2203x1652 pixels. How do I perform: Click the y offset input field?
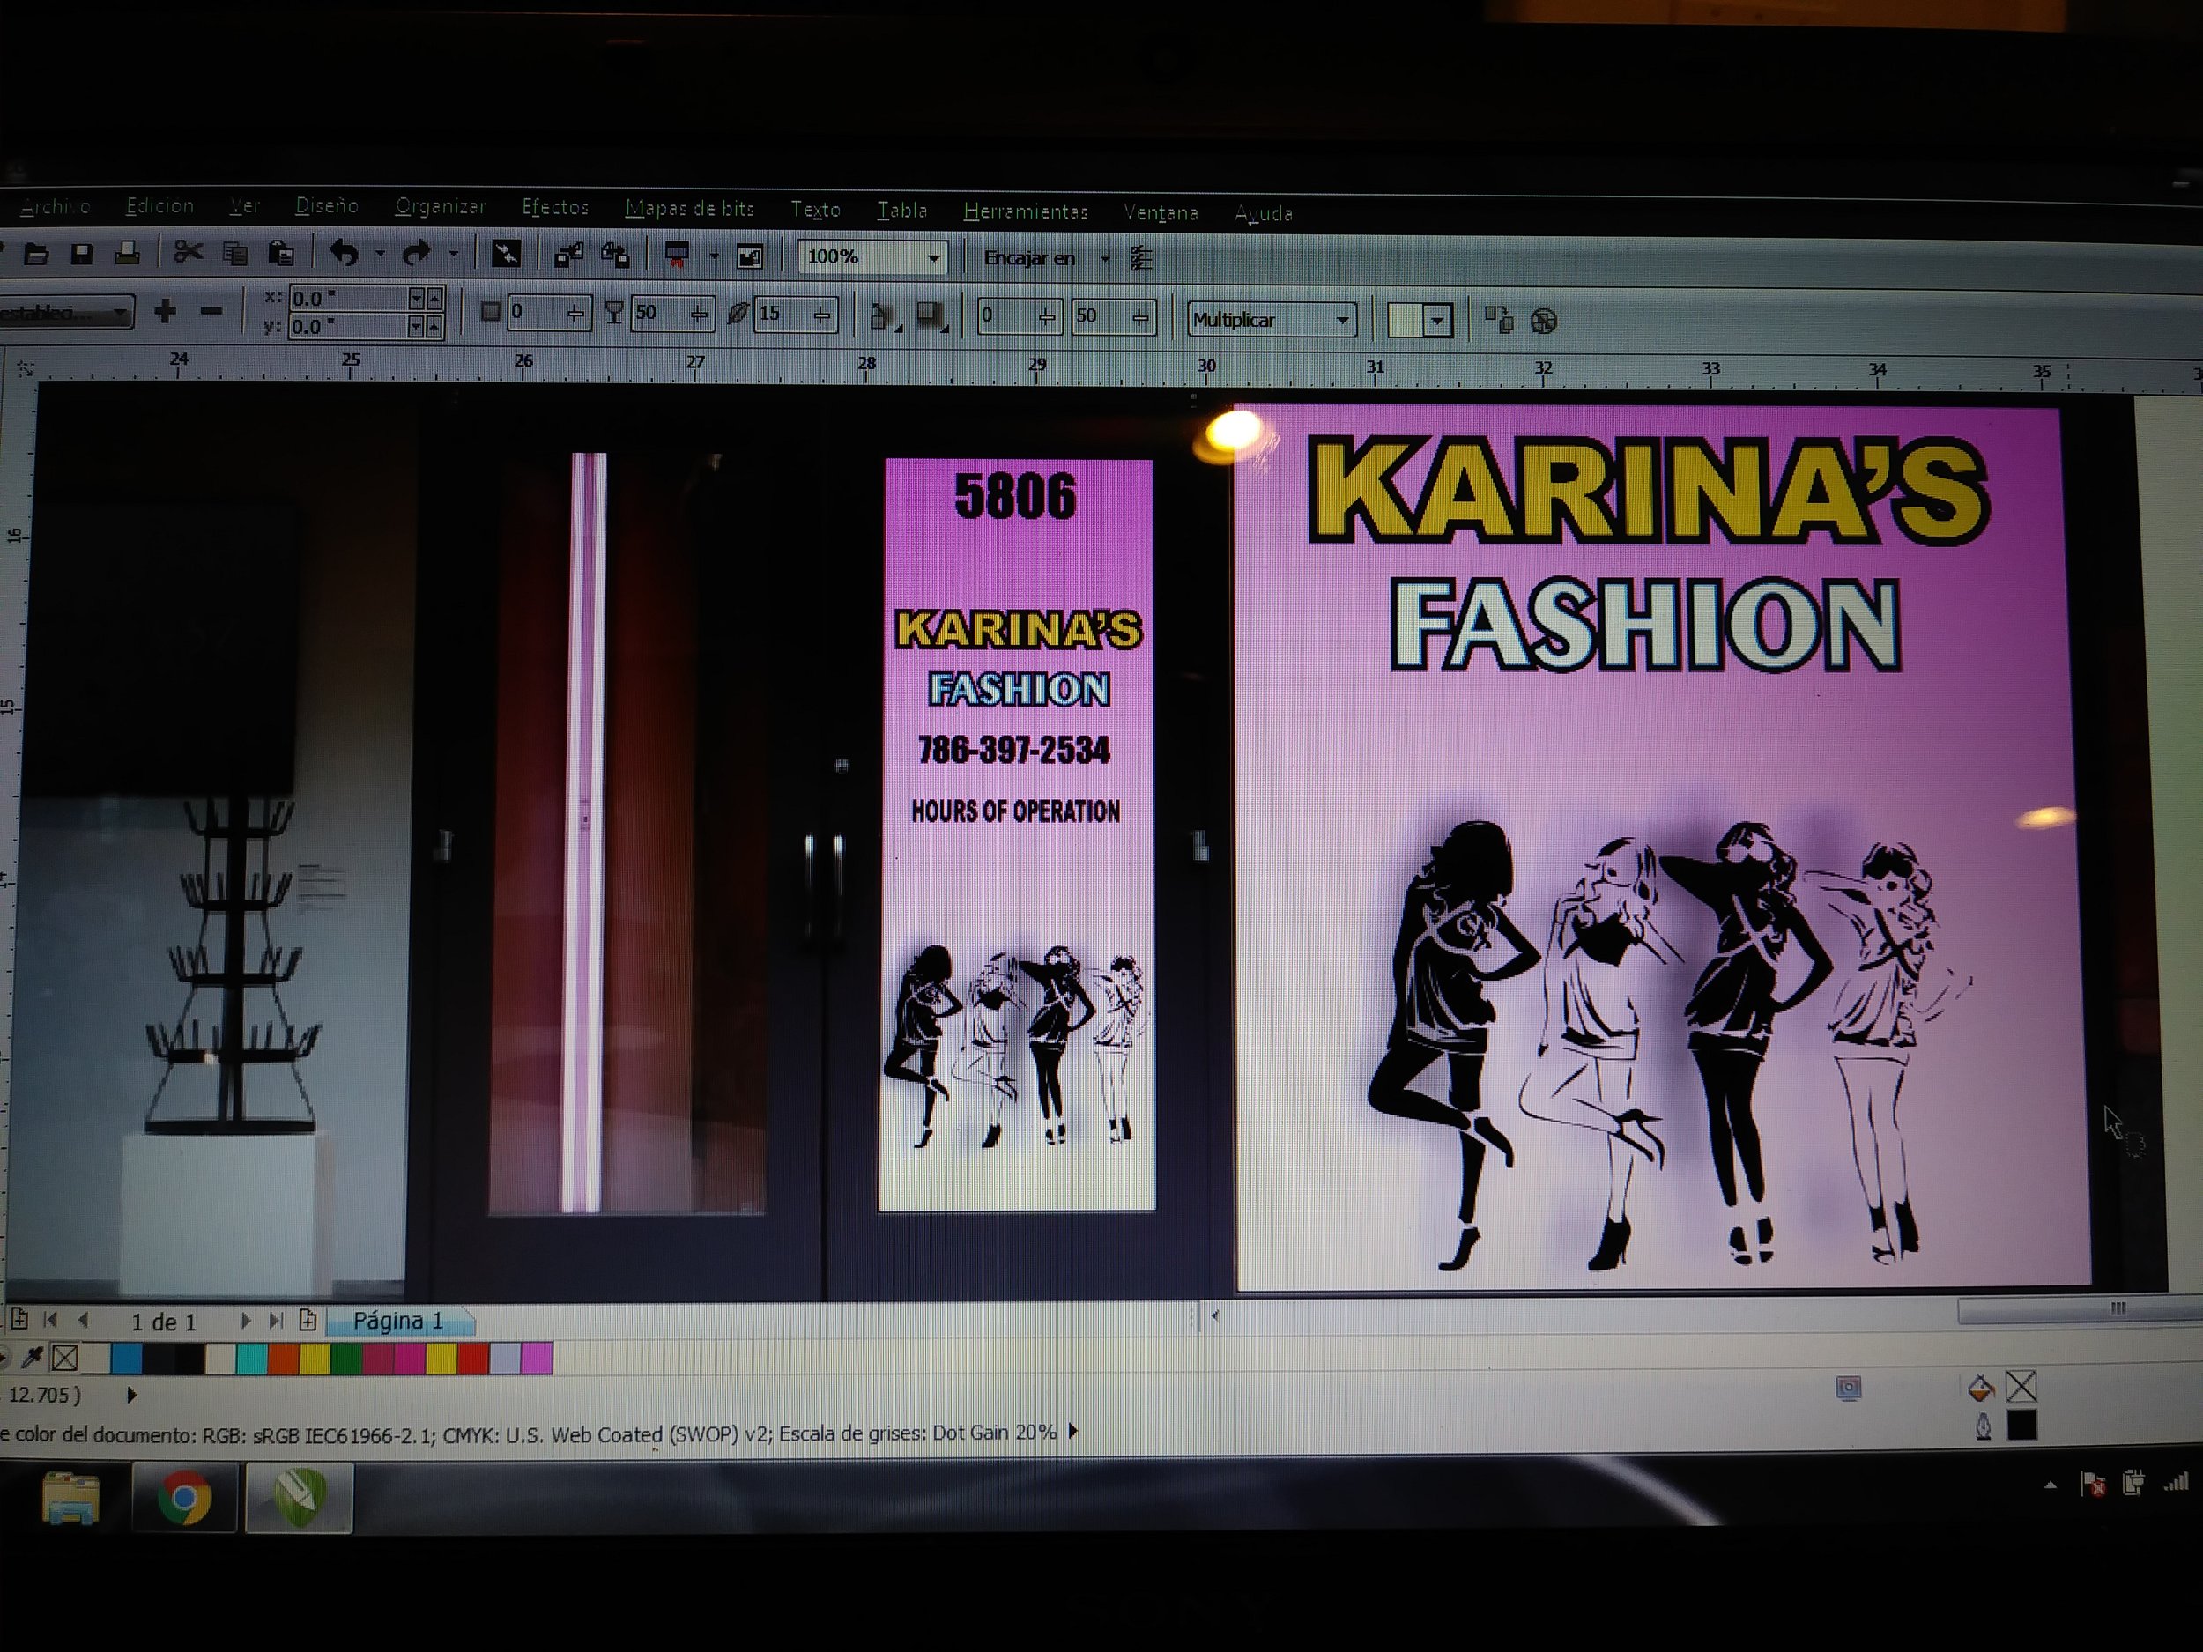pos(351,326)
